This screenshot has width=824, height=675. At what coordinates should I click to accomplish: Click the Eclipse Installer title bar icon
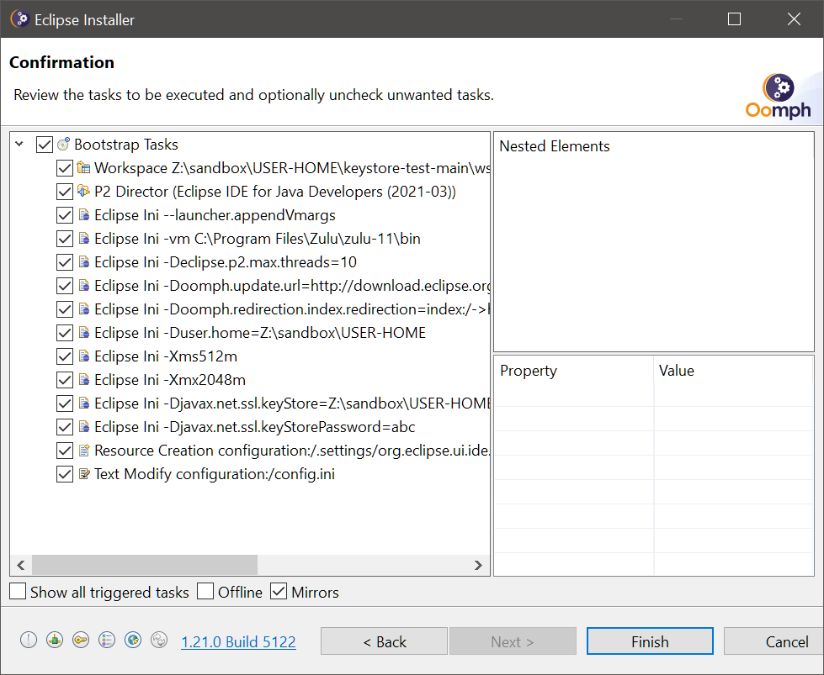(x=19, y=18)
